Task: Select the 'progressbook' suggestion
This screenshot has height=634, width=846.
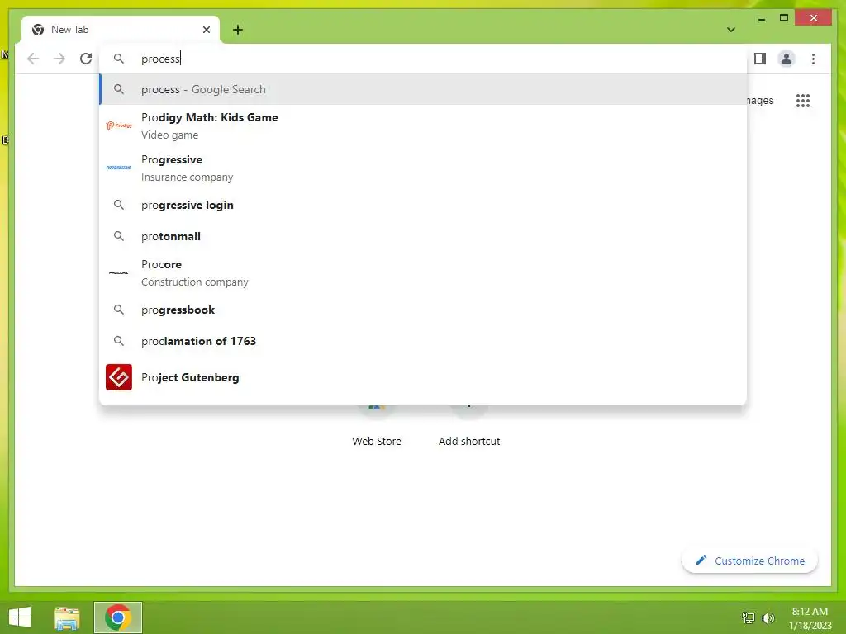Action: (x=424, y=310)
